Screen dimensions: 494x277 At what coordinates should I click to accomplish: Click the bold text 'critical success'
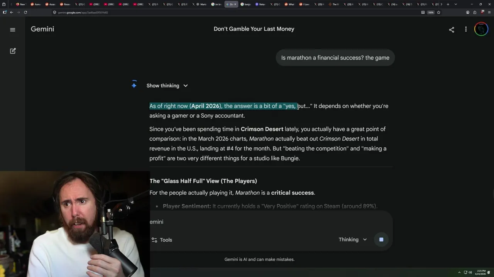click(293, 193)
